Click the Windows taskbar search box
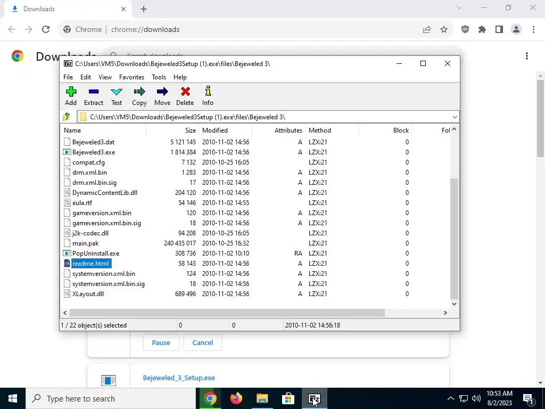 point(111,398)
